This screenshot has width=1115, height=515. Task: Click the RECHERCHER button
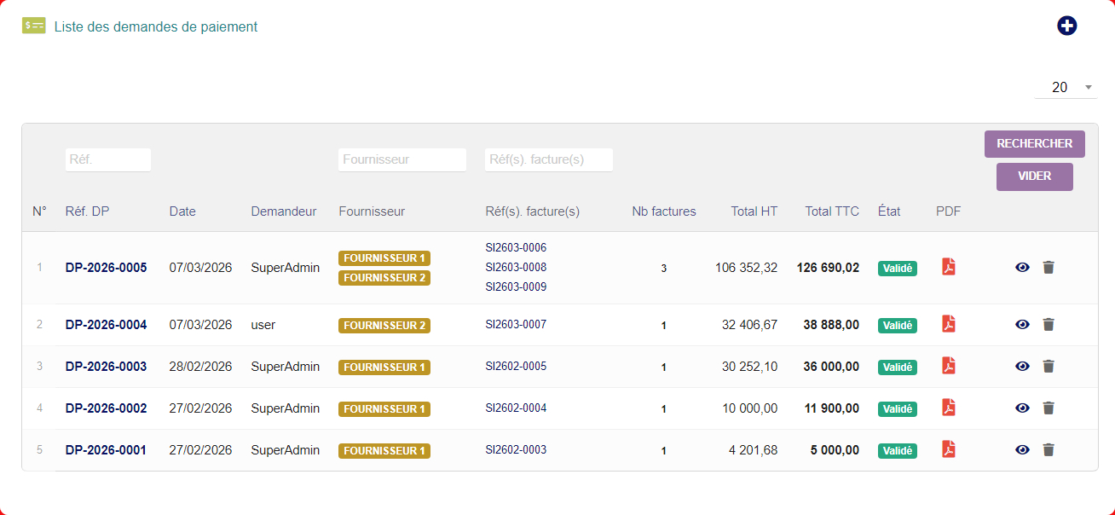[x=1034, y=144]
